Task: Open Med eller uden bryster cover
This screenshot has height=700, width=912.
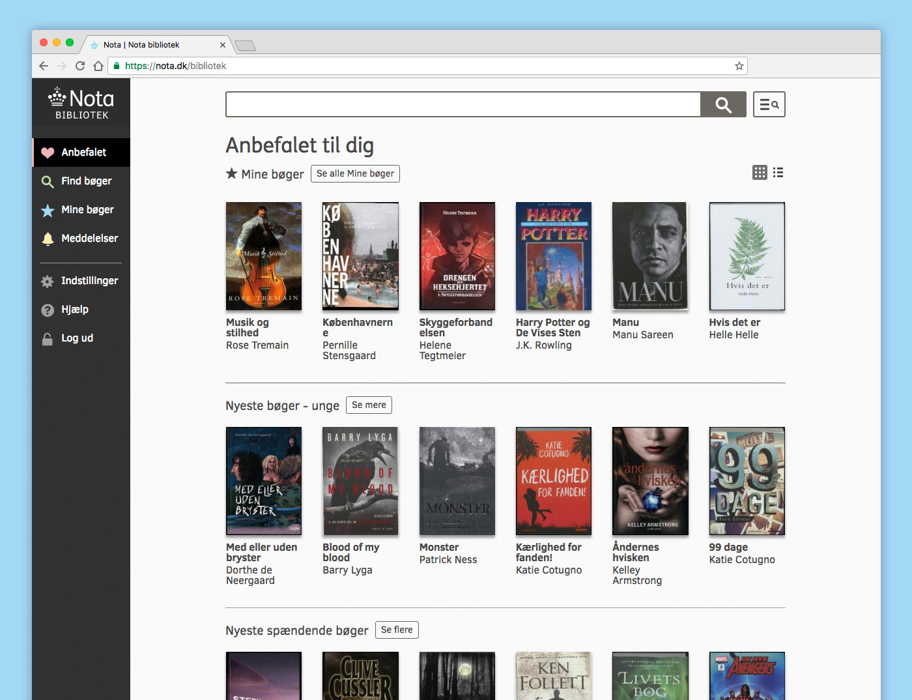Action: click(x=264, y=481)
